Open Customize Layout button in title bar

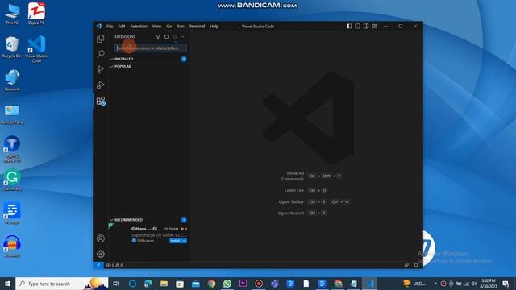375,26
